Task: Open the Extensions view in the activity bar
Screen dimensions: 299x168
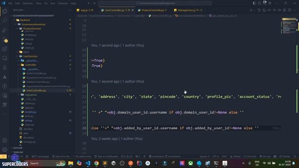Action: [5, 49]
